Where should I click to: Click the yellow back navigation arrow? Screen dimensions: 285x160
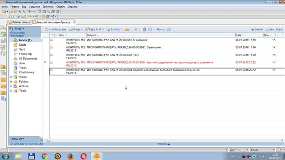(30, 16)
